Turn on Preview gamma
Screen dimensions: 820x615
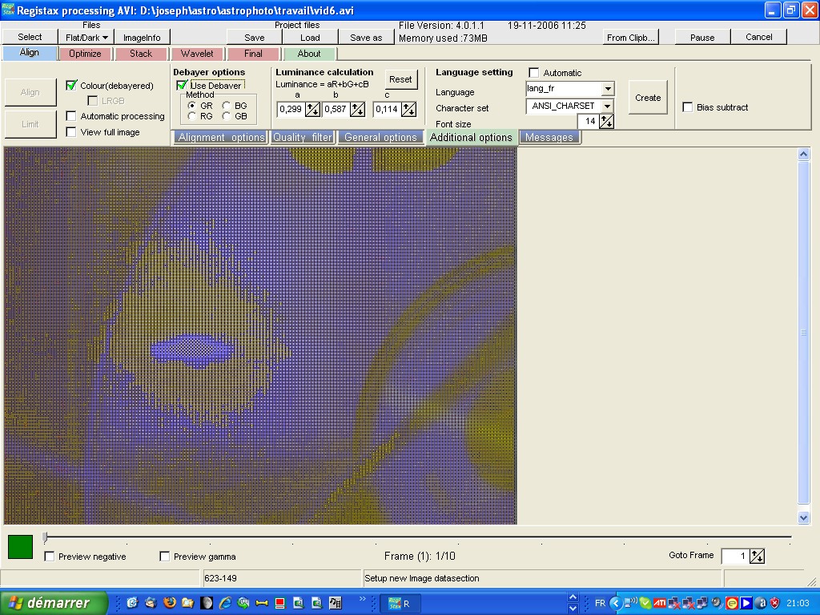(x=165, y=557)
